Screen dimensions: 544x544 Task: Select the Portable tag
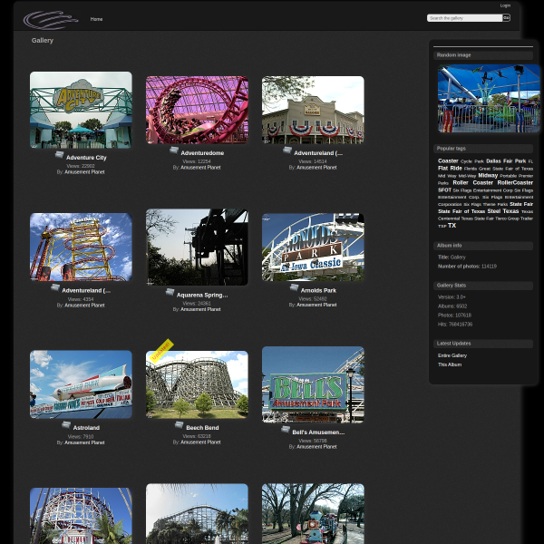click(x=509, y=176)
